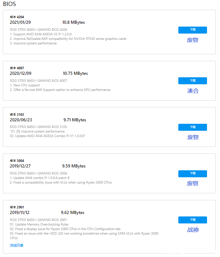Click the 版本 4007 version label
The image size is (220, 257).
[x=17, y=68]
